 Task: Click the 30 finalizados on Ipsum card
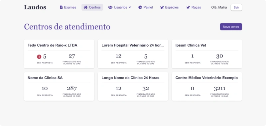(x=219, y=56)
